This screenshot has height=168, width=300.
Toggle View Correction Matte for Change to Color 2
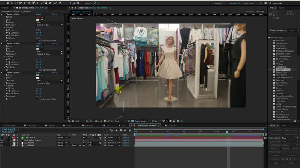(x=37, y=70)
